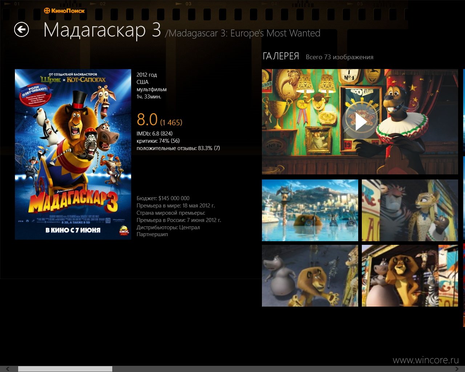The height and width of the screenshot is (372, 465).
Task: Click the КиноПоиск logo
Action: 64,11
